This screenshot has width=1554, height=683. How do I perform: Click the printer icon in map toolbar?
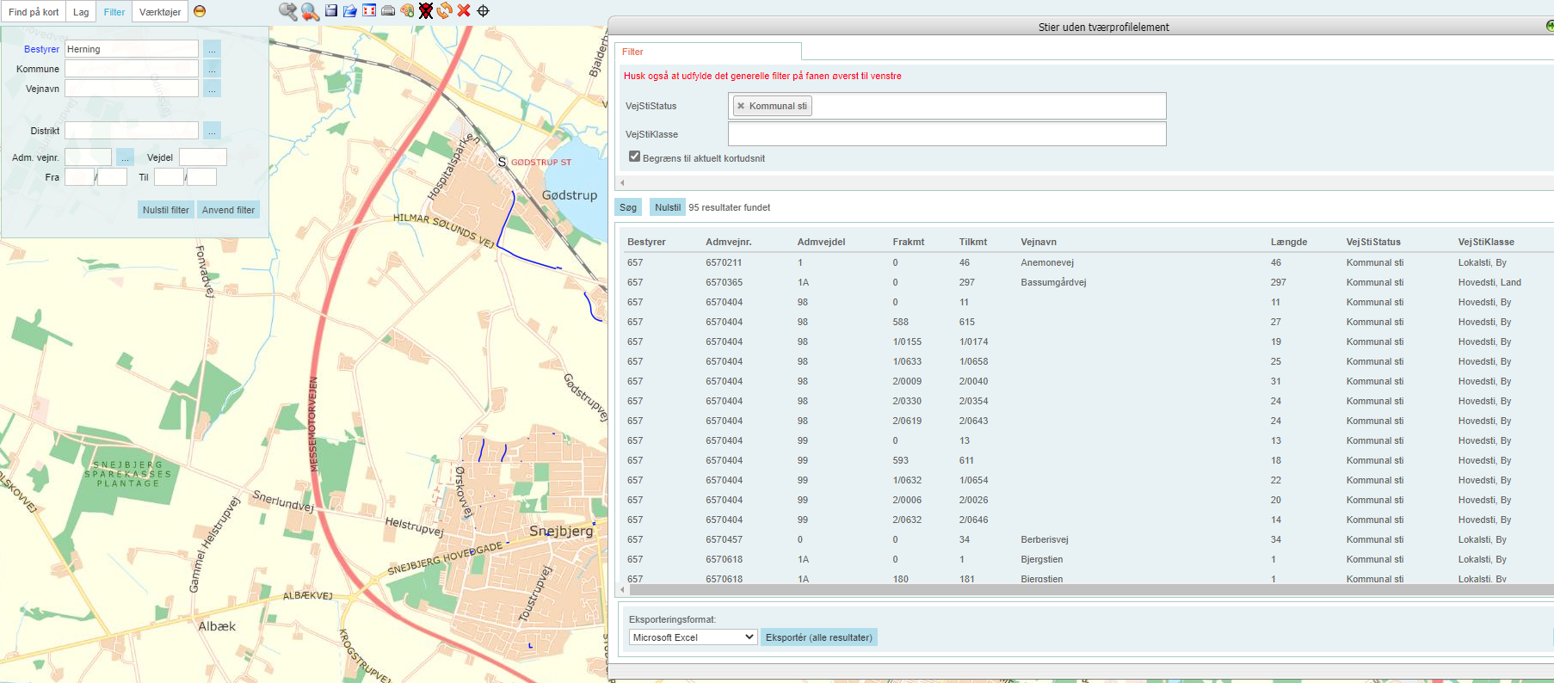point(388,11)
